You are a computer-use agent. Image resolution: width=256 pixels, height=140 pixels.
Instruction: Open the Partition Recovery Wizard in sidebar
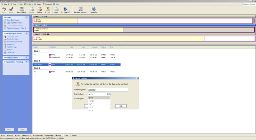[16, 28]
